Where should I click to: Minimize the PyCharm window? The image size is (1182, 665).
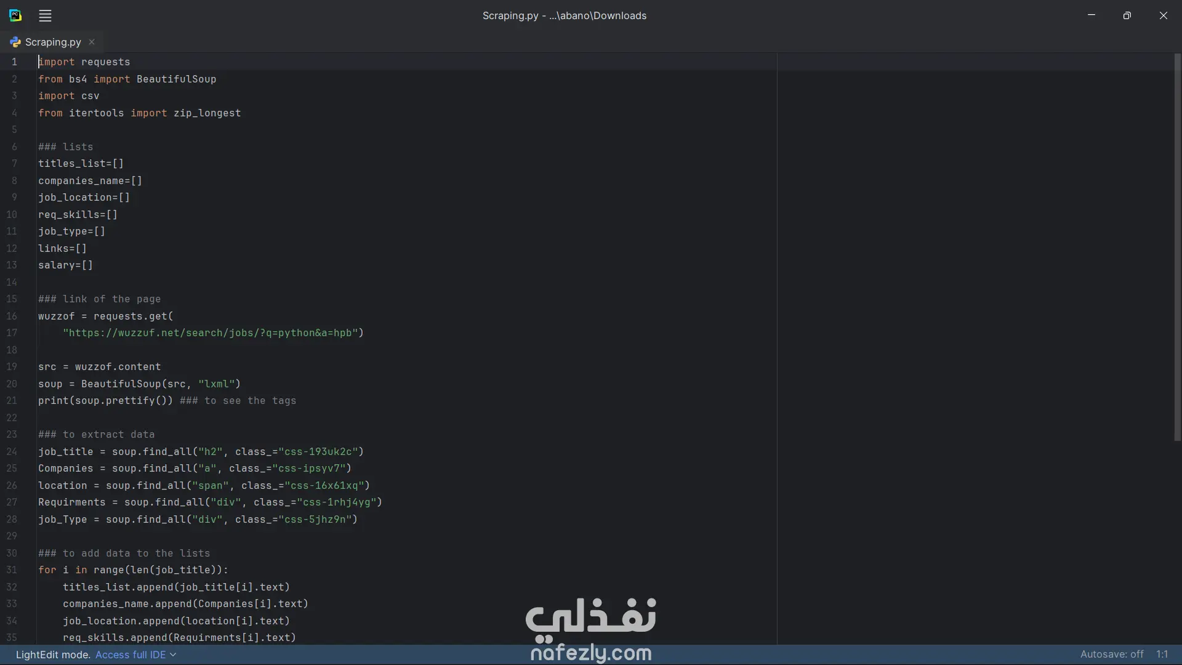(1092, 15)
